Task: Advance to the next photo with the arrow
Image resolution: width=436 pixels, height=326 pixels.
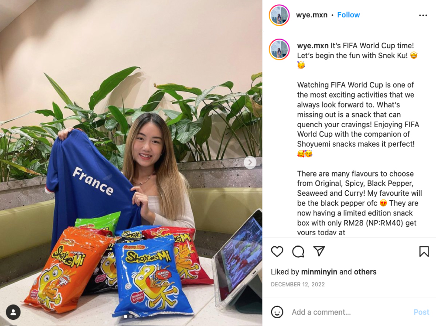Action: tap(250, 162)
